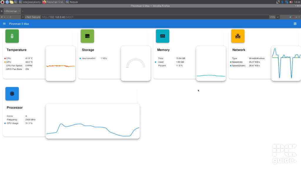Screen dimensions: 301x169
Task: Switch to Pironman 5 M... Firefox taskbar entry
Action: (x=53, y=2)
